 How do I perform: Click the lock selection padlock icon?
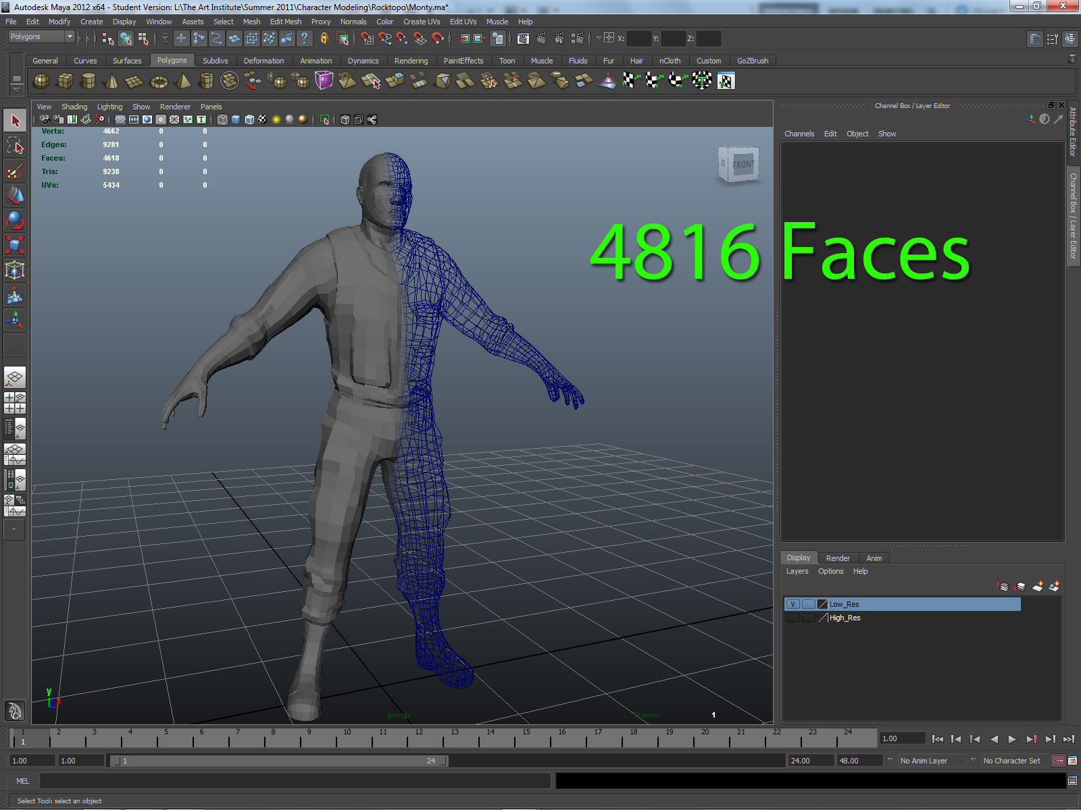(324, 38)
